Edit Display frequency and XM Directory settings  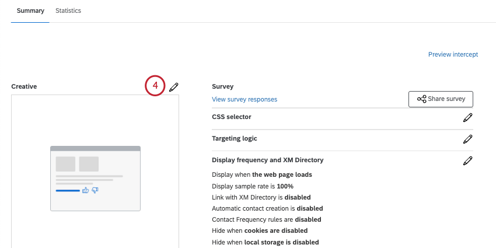[x=467, y=160]
